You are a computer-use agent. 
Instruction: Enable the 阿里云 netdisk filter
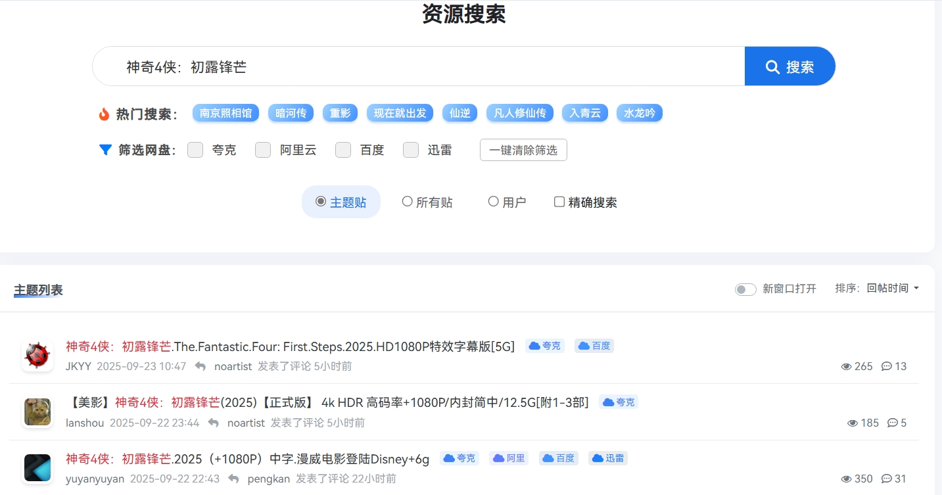coord(263,150)
